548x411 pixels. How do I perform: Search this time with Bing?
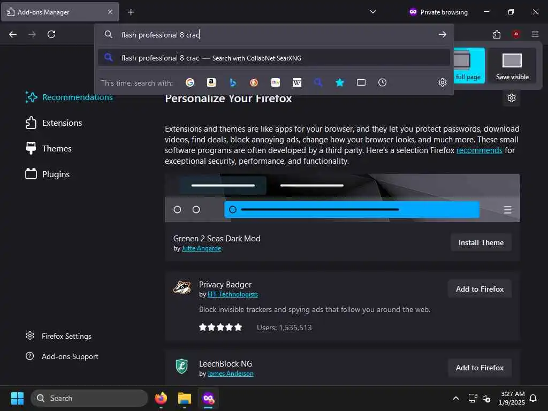(x=233, y=82)
